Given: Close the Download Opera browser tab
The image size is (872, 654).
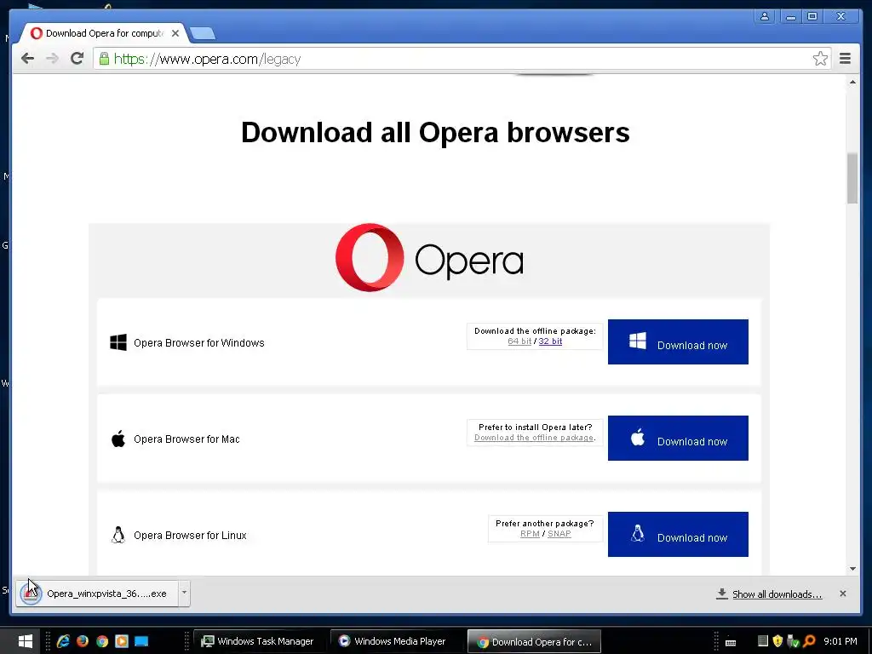Looking at the screenshot, I should [x=175, y=33].
